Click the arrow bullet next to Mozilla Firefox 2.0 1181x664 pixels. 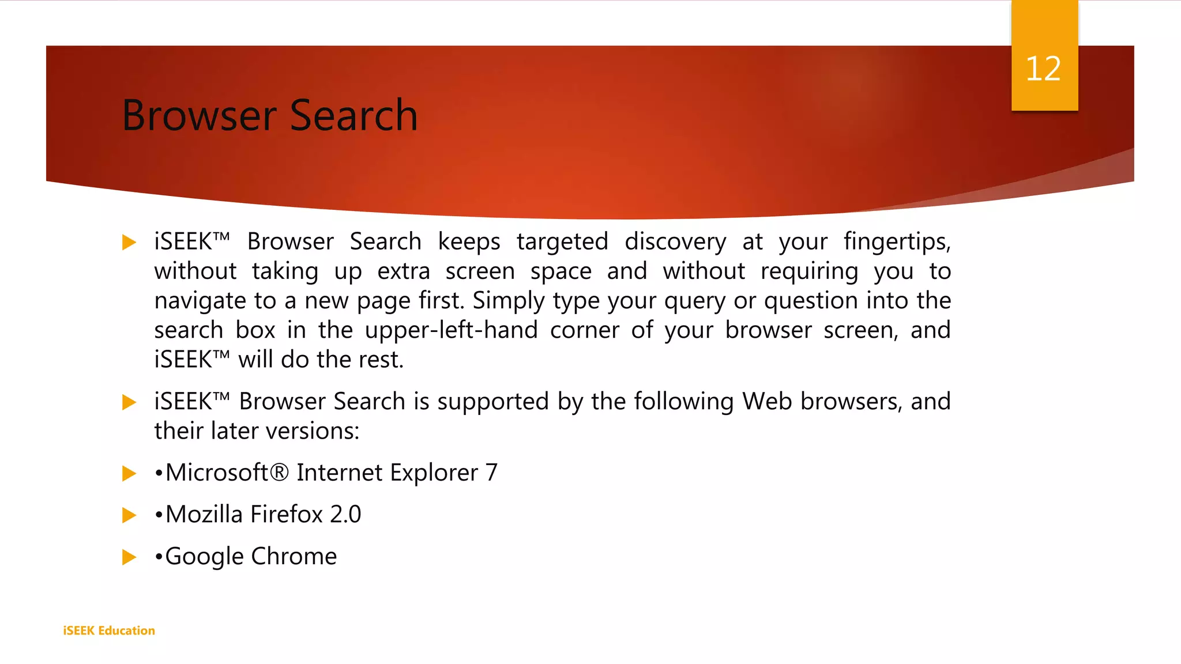pos(129,515)
